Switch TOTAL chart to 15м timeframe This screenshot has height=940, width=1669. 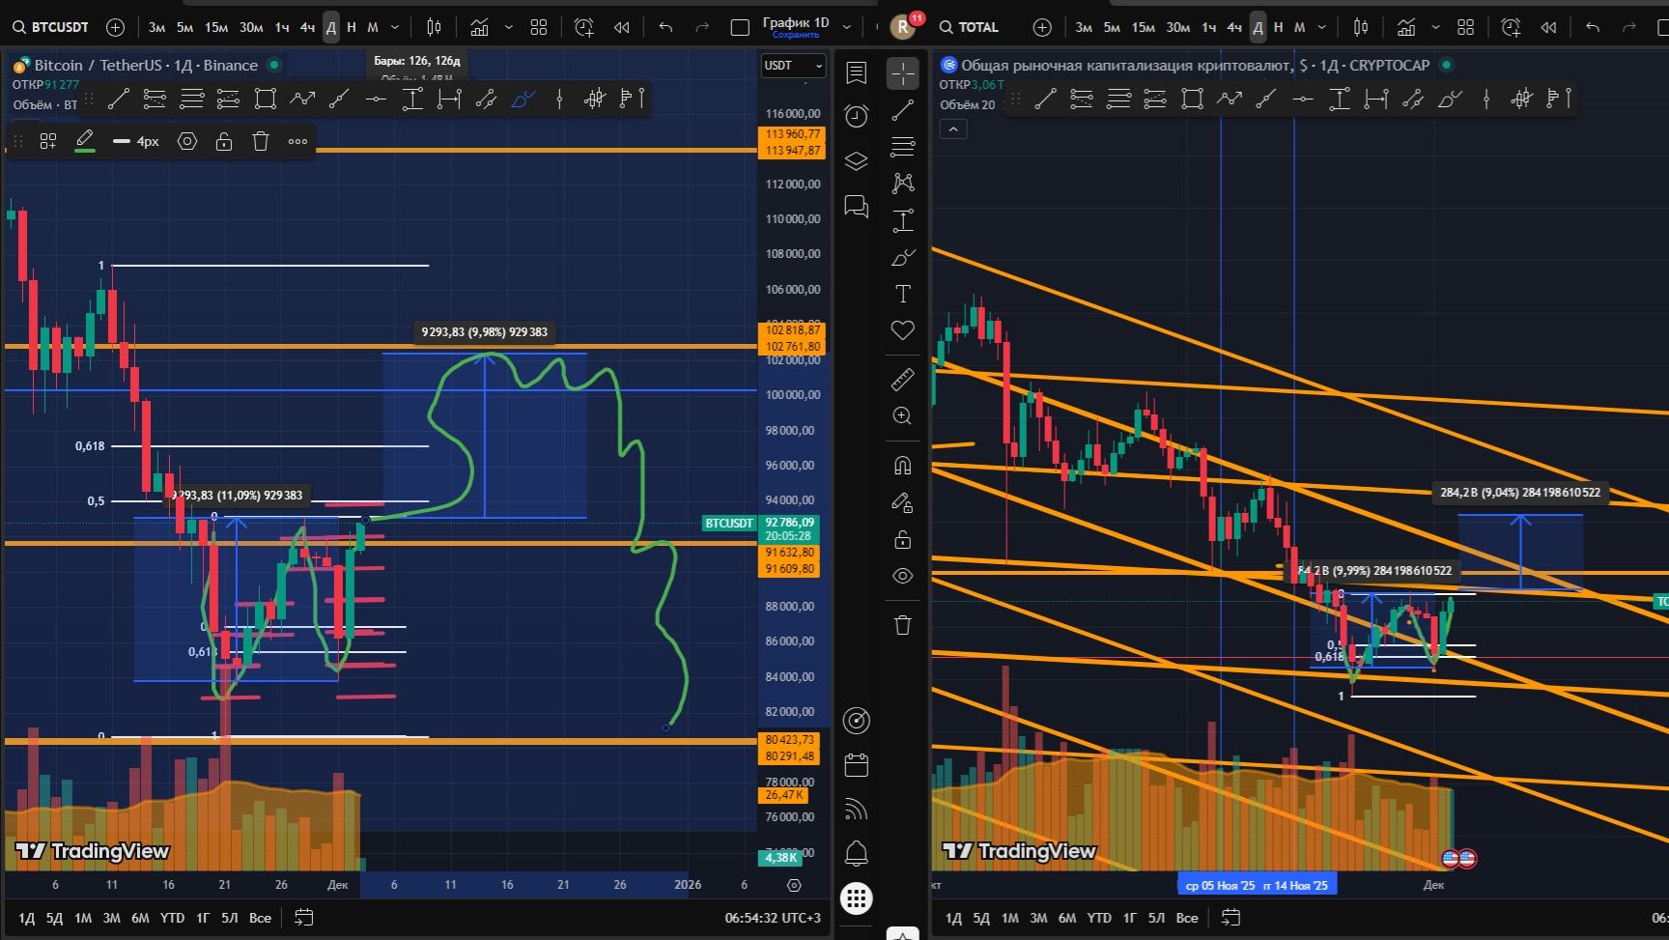pyautogui.click(x=1144, y=27)
